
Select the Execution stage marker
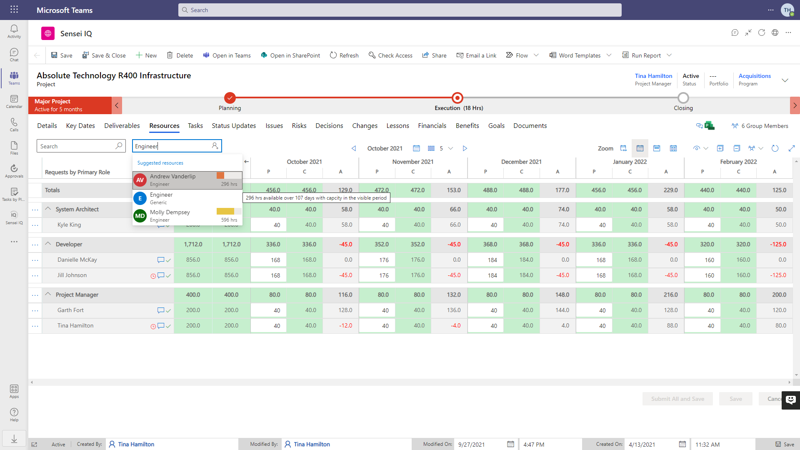click(457, 98)
